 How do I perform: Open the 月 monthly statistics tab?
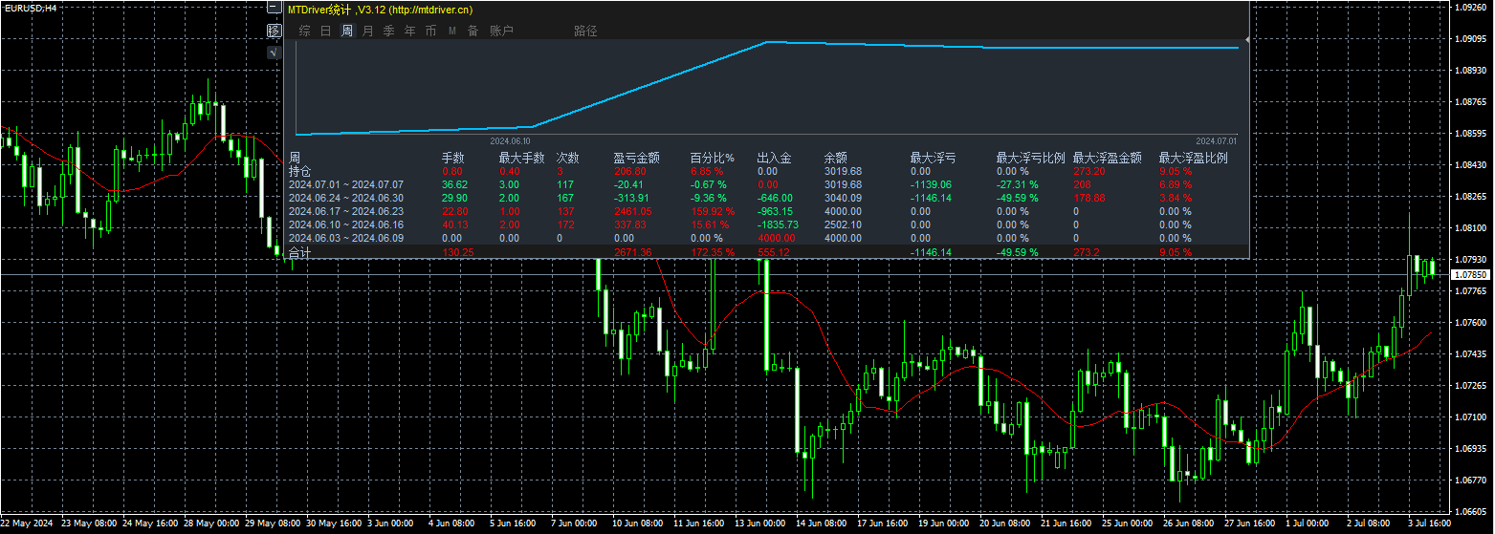(x=367, y=31)
